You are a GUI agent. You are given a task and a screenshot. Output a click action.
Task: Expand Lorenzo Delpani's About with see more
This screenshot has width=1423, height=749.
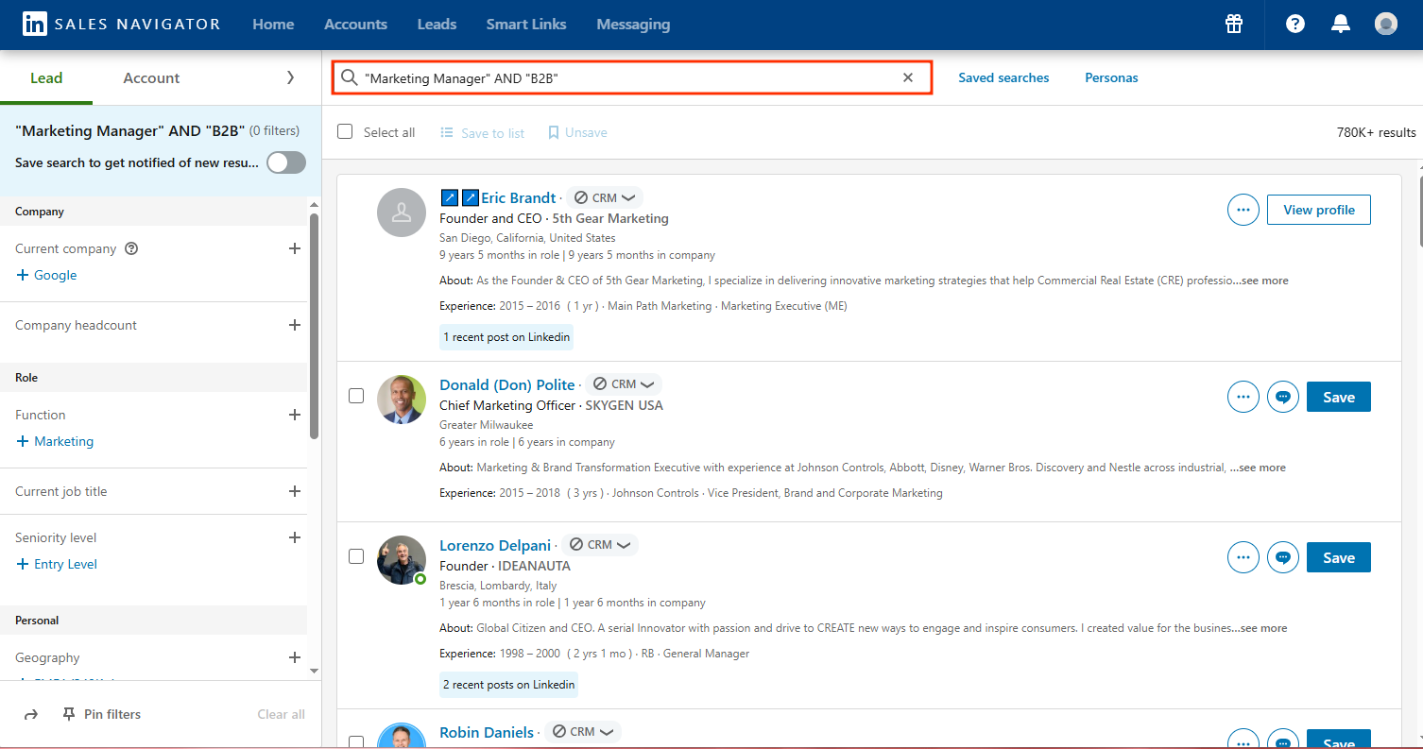click(x=1264, y=628)
